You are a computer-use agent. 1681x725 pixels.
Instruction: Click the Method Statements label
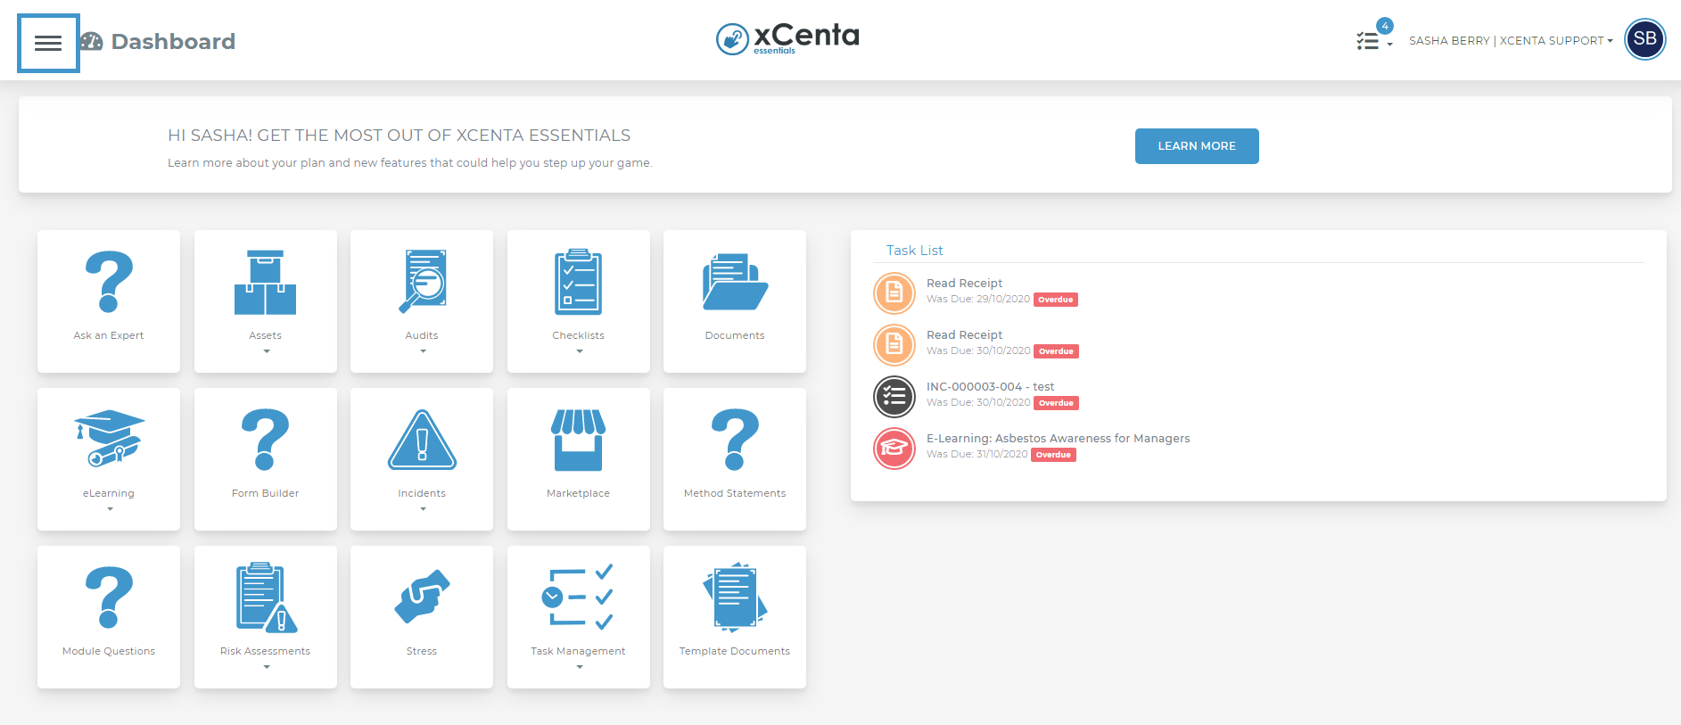735,494
